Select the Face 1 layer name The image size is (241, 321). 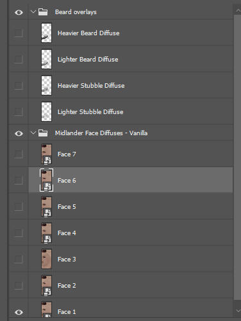pyautogui.click(x=67, y=312)
